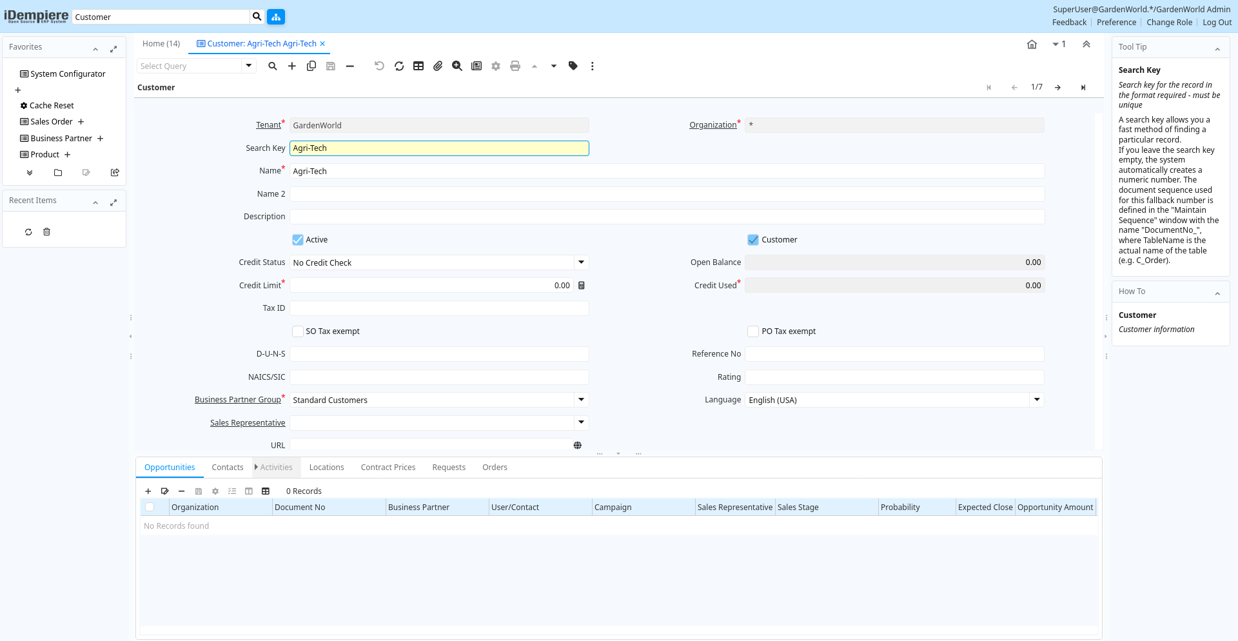
Task: Click the Refresh record toolbar icon
Action: pos(399,66)
